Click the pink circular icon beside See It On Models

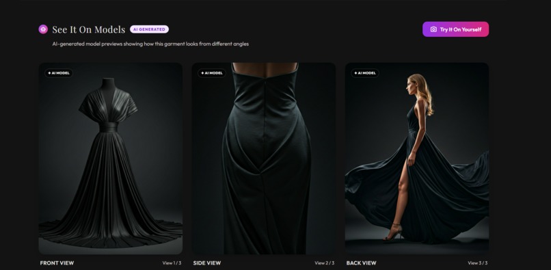[43, 29]
